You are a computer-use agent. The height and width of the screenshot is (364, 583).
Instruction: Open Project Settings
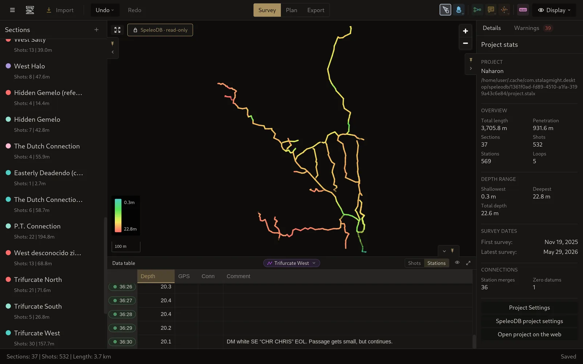point(529,308)
